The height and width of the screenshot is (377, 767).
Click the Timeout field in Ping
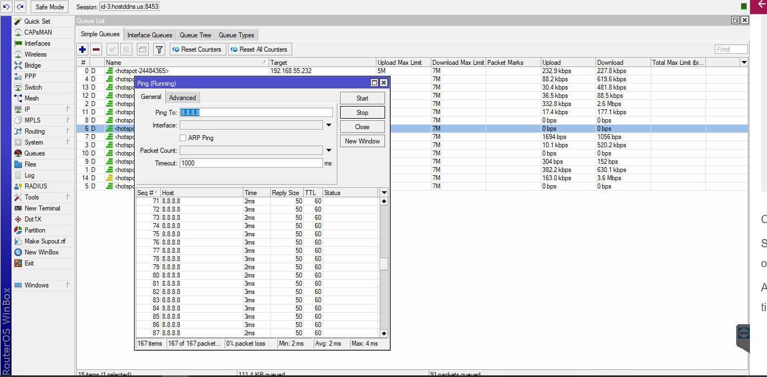251,163
